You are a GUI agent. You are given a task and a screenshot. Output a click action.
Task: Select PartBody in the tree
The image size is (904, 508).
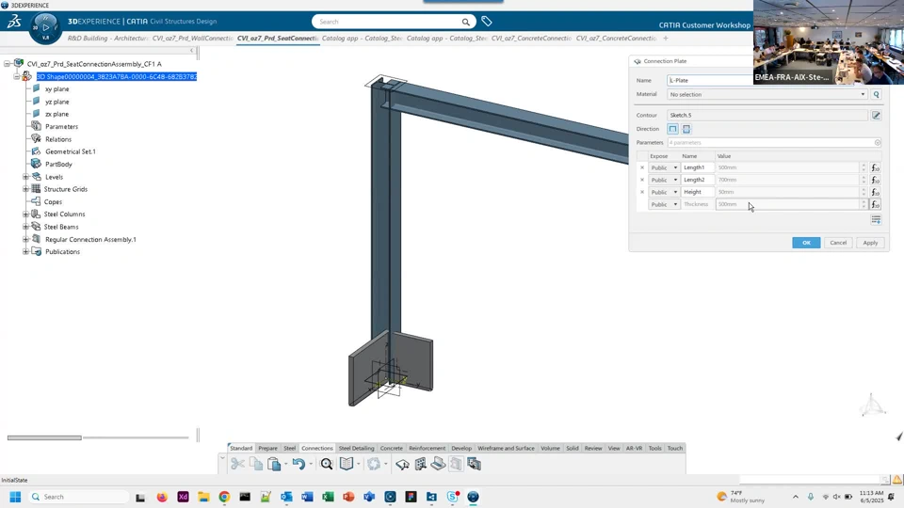point(58,164)
